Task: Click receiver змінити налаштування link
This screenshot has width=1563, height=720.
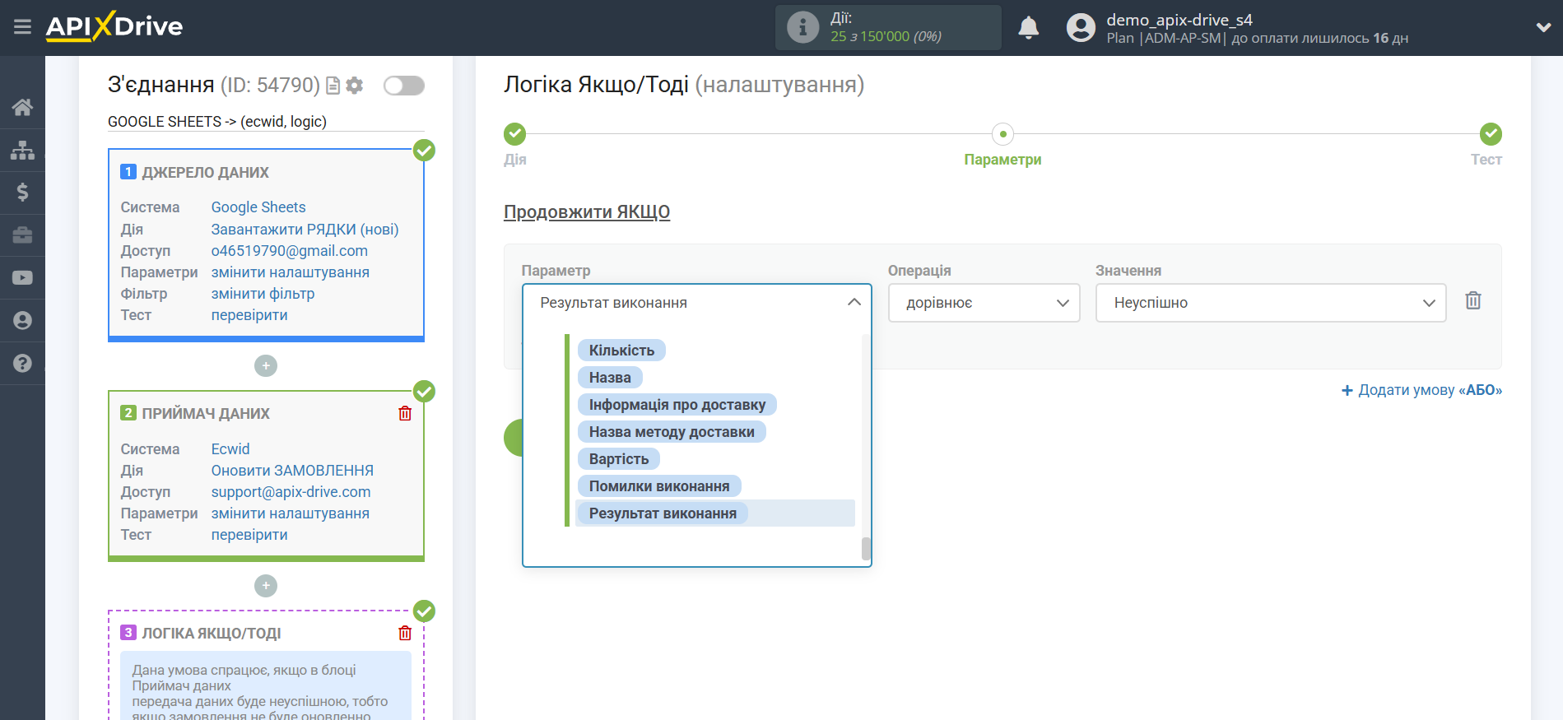Action: coord(291,513)
